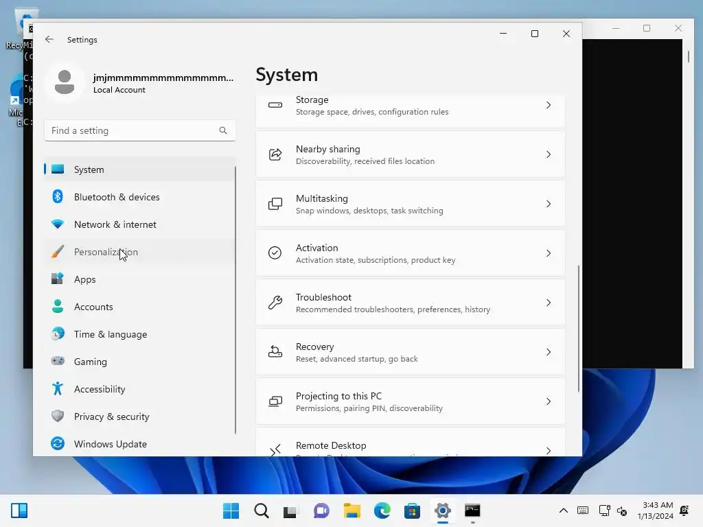Open taskbar Search
703x527 pixels.
coord(262,511)
